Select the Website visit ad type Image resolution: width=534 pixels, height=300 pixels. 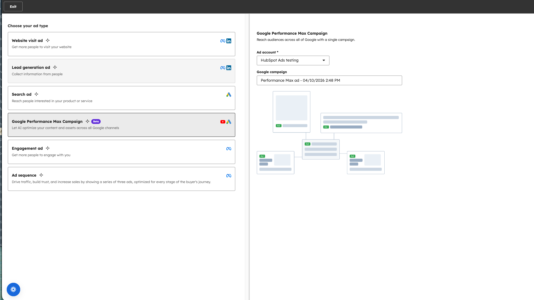(x=121, y=44)
